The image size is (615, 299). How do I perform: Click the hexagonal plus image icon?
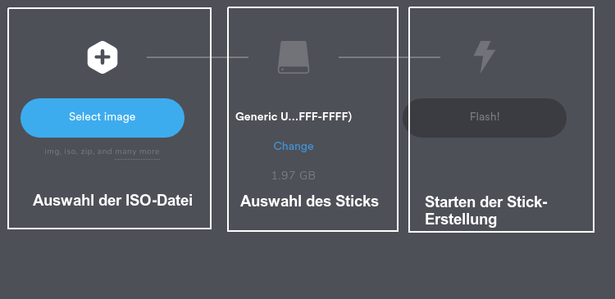[x=102, y=57]
